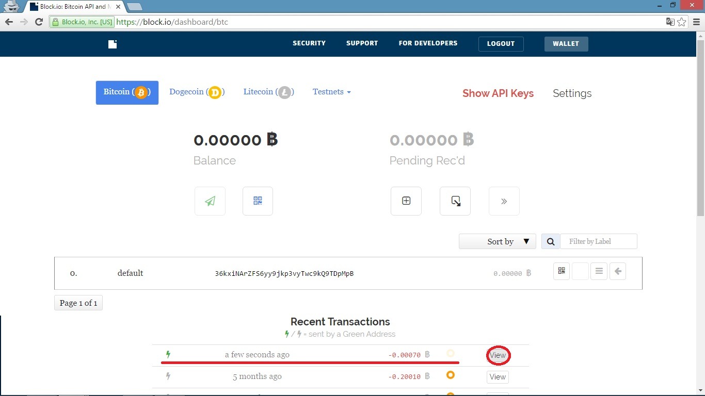Click the search magnifier icon

click(551, 241)
